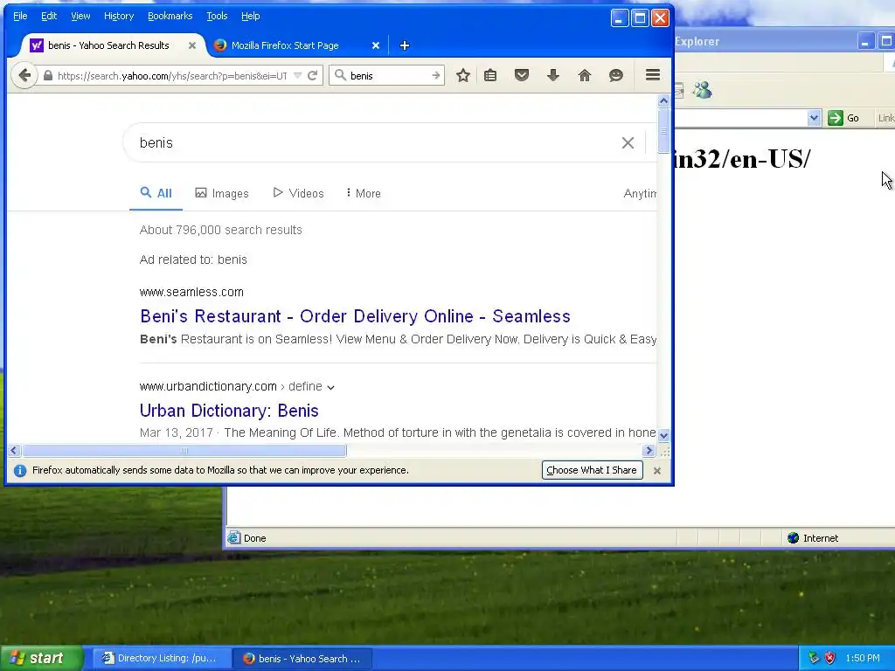Open the Help menu

click(251, 16)
